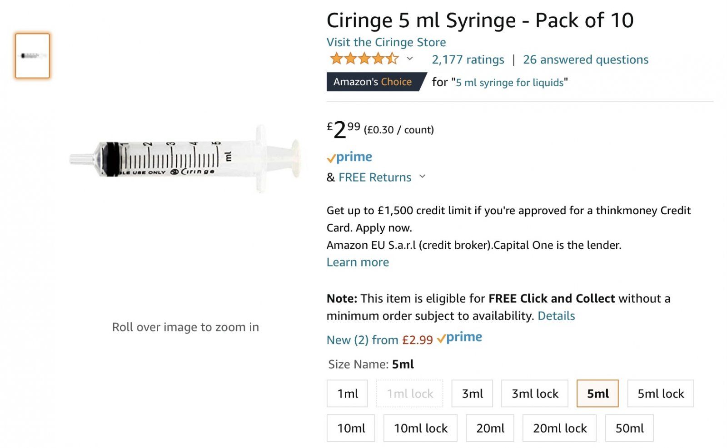
Task: Expand the FREE Returns chevron
Action: pyautogui.click(x=422, y=177)
